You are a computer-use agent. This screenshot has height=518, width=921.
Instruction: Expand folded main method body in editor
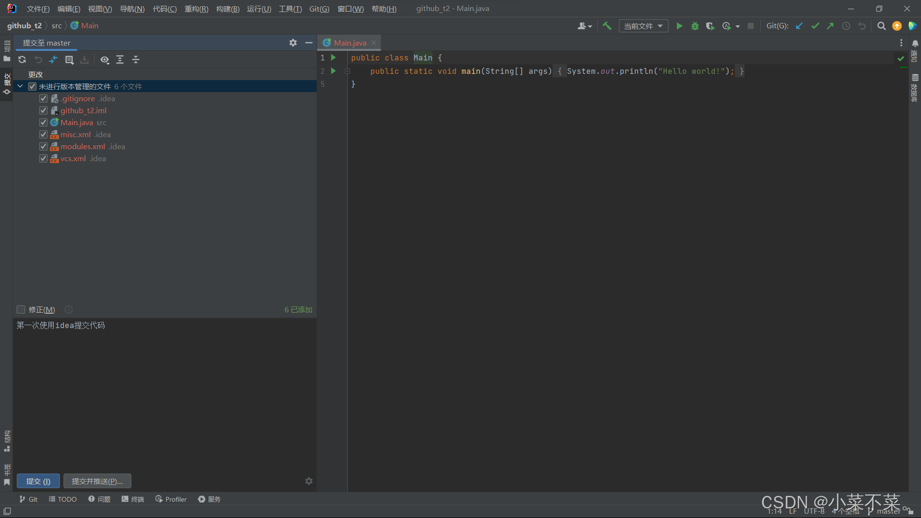coord(347,71)
